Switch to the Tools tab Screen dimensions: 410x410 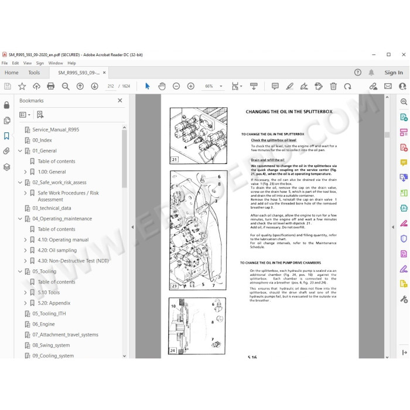(34, 73)
